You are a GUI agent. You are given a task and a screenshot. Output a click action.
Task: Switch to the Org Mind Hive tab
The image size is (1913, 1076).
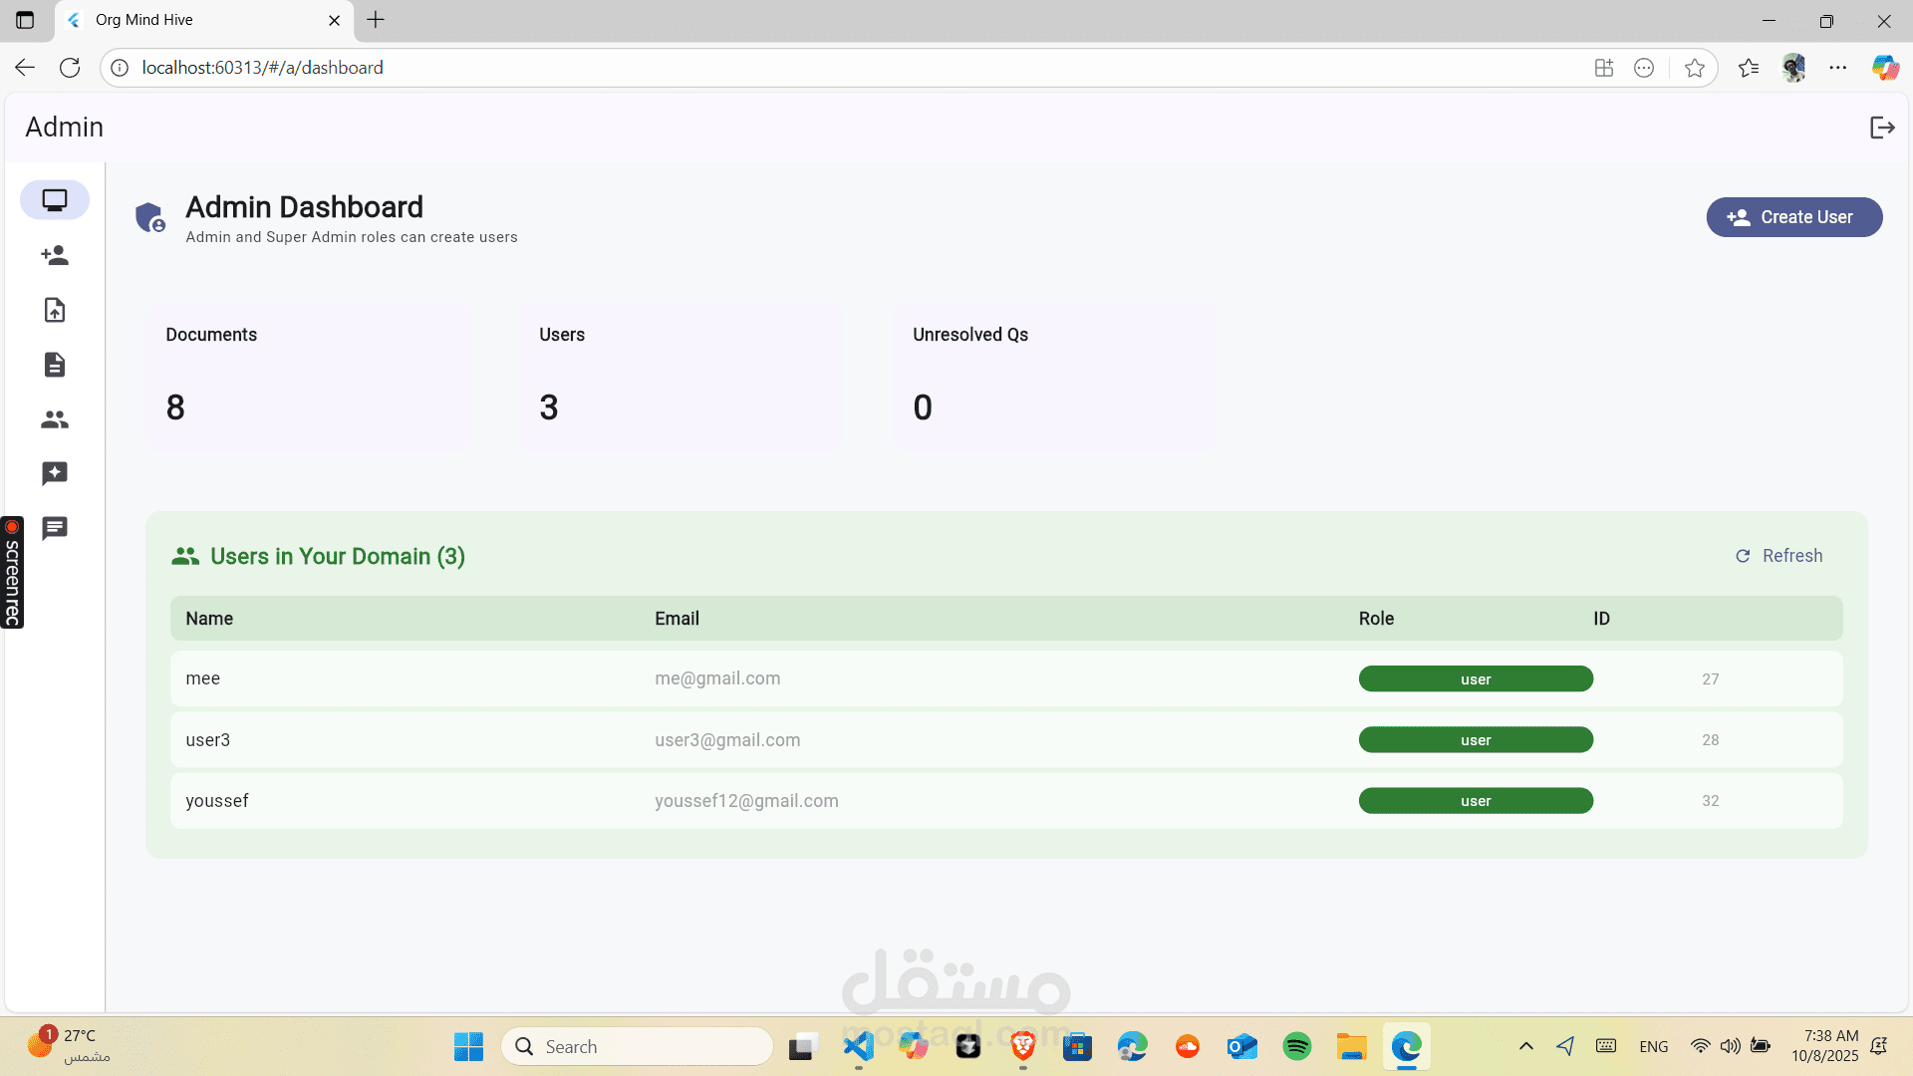(x=199, y=20)
